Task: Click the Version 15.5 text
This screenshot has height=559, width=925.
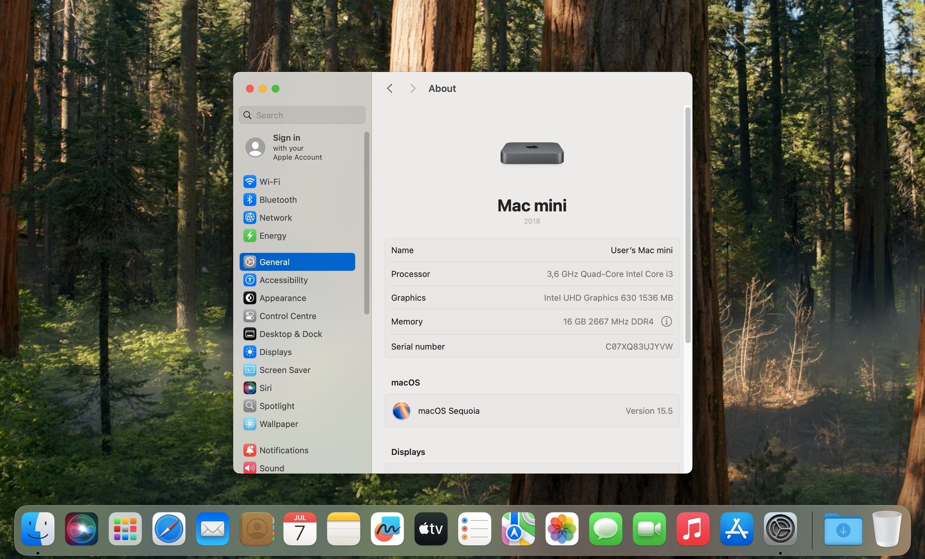Action: [x=649, y=411]
